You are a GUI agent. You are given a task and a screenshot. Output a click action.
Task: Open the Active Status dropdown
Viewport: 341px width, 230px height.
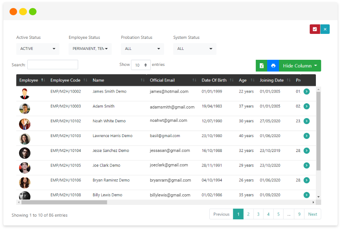point(37,49)
